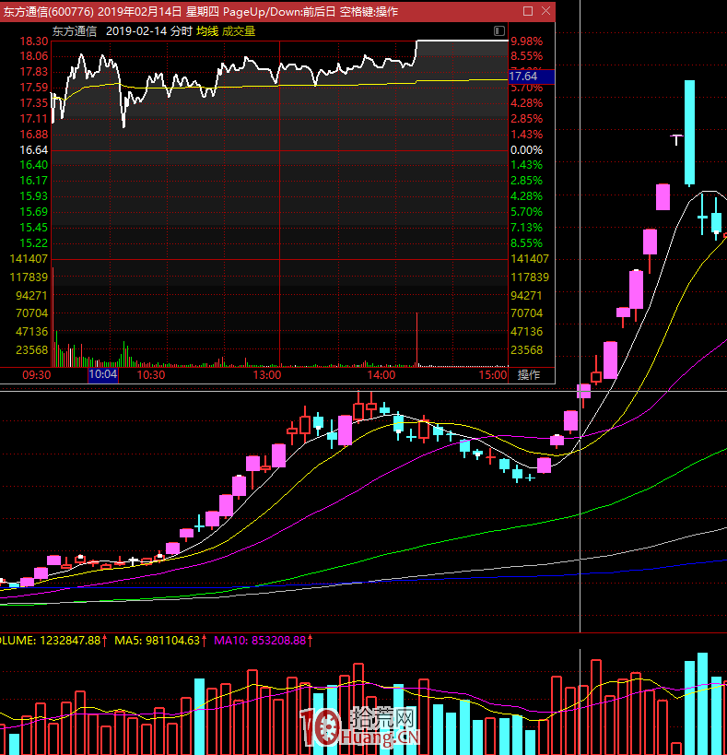727x755 pixels.
Task: Click the 10:30 time axis label
Action: (151, 374)
